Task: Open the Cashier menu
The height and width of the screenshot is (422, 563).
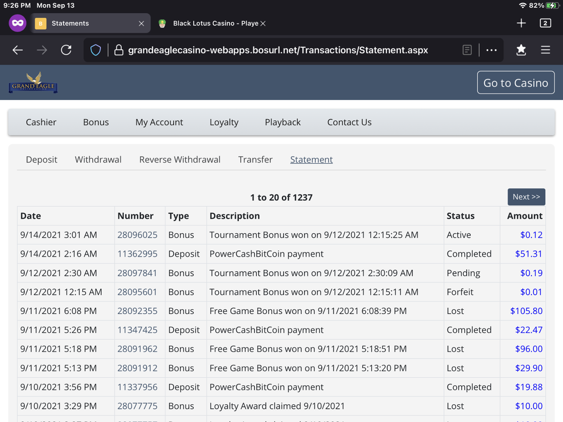Action: click(x=41, y=122)
